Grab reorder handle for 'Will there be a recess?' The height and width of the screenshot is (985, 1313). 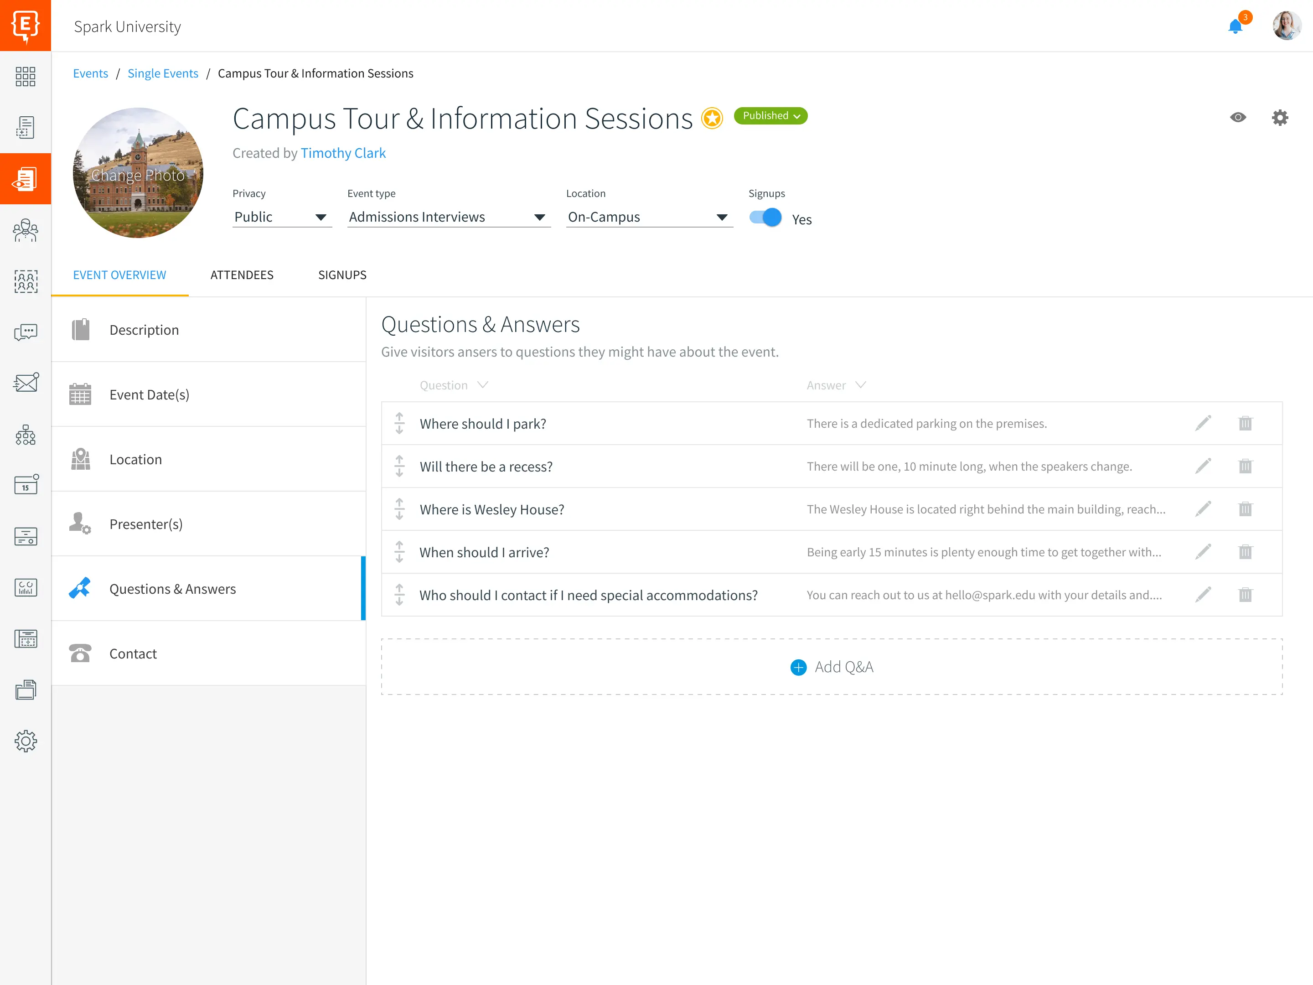pos(399,466)
